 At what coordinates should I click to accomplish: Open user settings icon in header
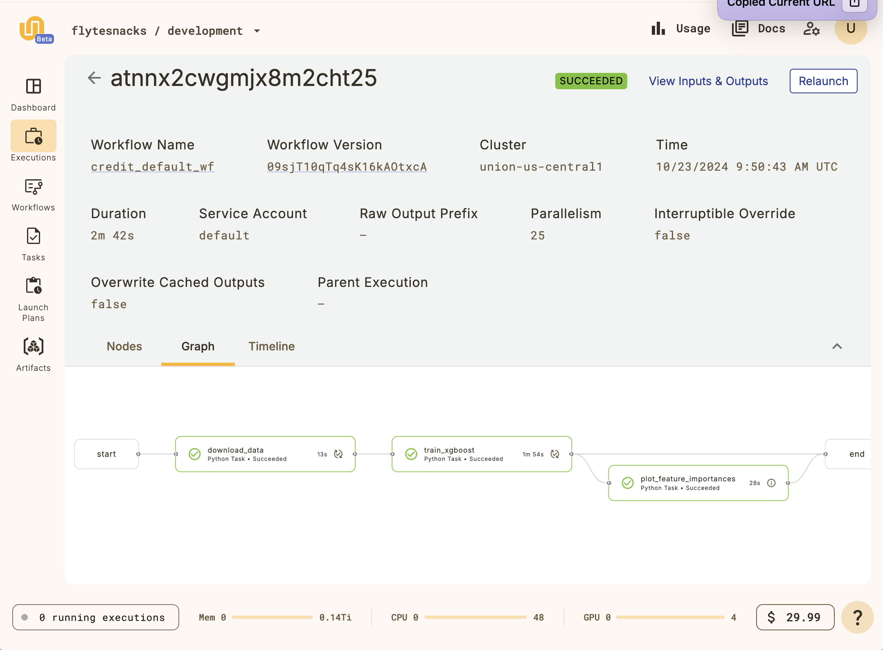pyautogui.click(x=811, y=29)
